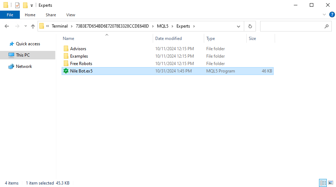Click the MQL5 Program type cell
Screen dimensions: 336x187
[x=220, y=71]
